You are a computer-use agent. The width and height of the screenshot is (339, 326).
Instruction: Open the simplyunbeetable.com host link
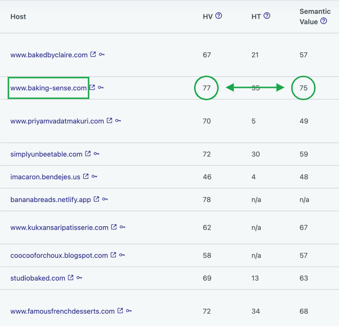pyautogui.click(x=46, y=154)
